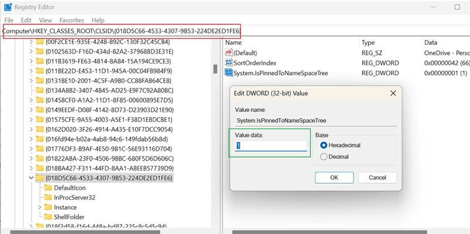Click folder icon of {0162D020-3F26-4914-A435-E10F7DCC9054}

click(x=39, y=129)
